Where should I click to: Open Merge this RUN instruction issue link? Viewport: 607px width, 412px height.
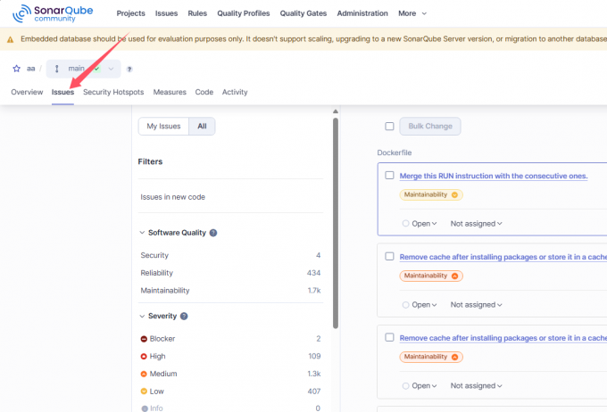[x=494, y=176]
